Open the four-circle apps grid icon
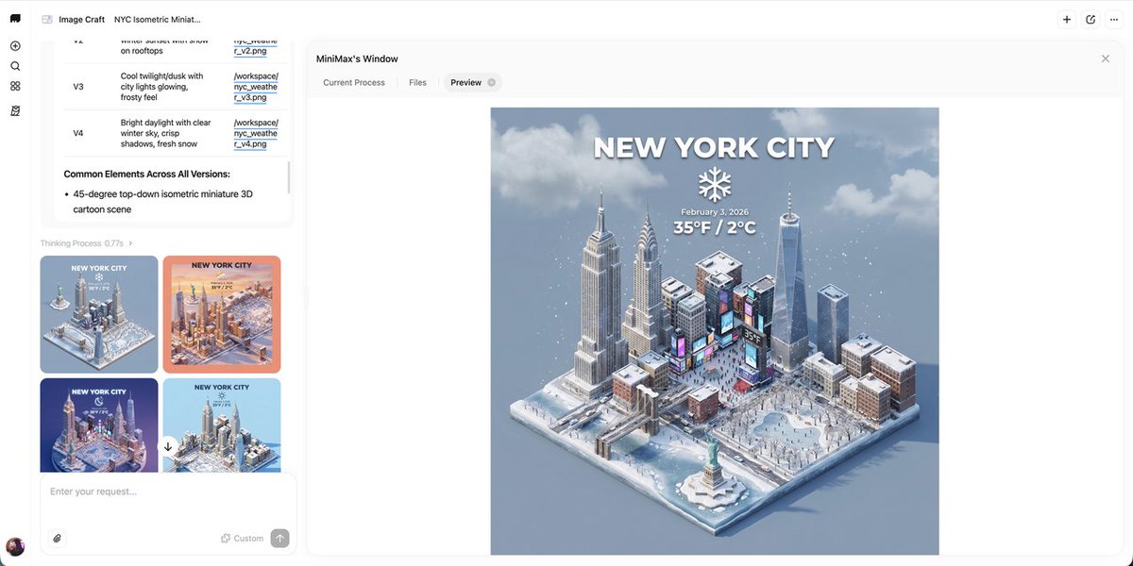Image resolution: width=1133 pixels, height=566 pixels. [x=15, y=86]
